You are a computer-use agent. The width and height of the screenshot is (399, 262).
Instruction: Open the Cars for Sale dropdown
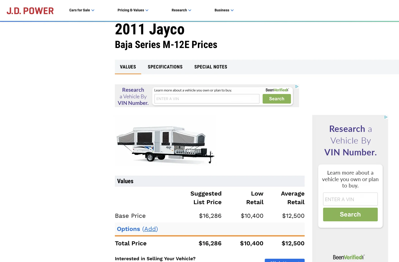click(81, 10)
